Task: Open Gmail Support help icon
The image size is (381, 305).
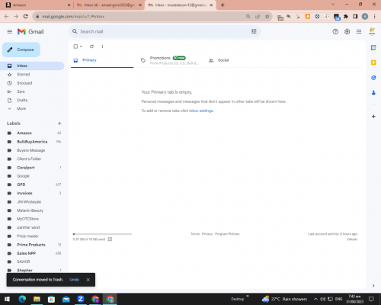Action: (x=335, y=31)
